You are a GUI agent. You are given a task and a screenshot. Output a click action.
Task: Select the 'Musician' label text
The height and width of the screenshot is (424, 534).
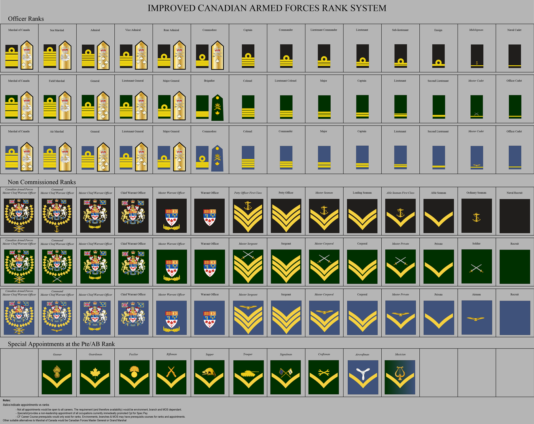[400, 354]
